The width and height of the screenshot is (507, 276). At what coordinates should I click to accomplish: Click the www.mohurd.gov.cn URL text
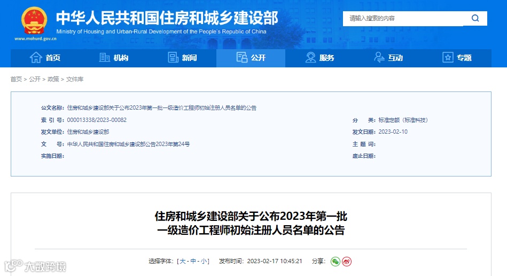35,39
